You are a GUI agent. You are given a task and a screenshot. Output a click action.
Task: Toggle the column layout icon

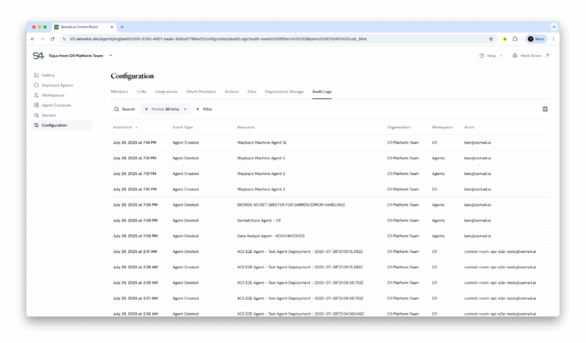click(545, 109)
